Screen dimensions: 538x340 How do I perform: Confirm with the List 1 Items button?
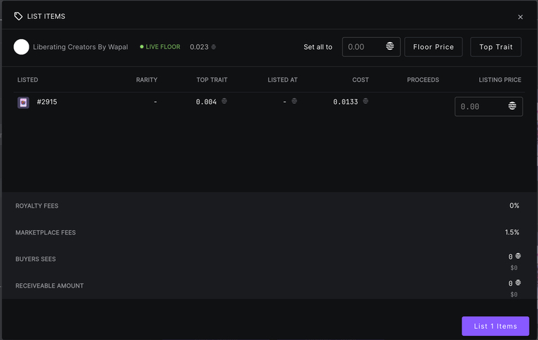[495, 326]
